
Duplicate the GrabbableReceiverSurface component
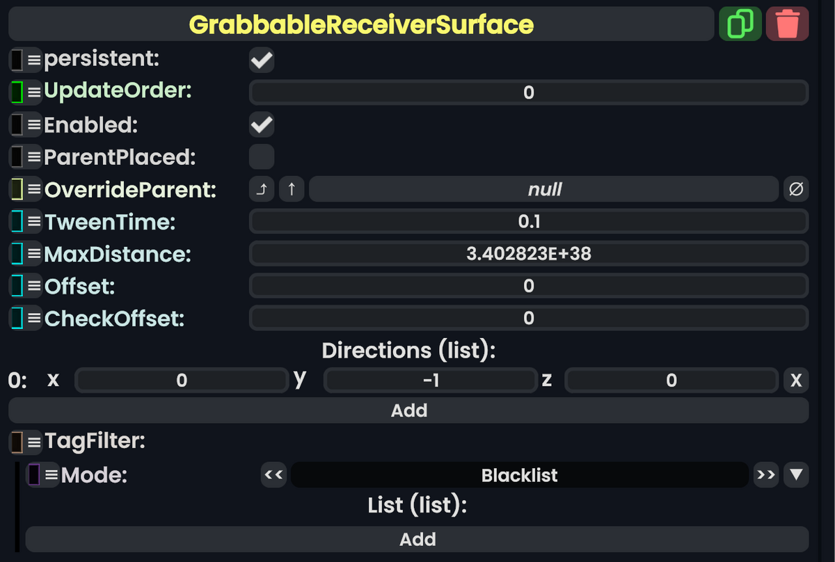click(x=740, y=23)
